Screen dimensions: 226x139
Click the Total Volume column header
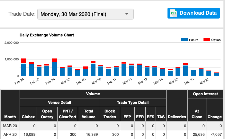88,114
